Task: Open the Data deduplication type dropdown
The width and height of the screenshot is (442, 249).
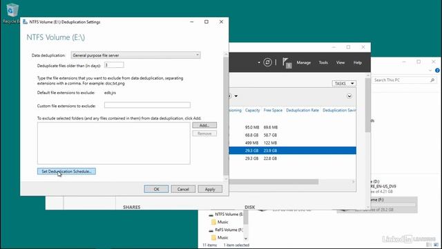Action: [135, 55]
